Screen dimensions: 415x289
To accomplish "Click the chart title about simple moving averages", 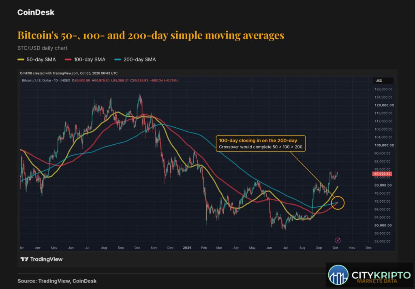I will click(x=151, y=35).
